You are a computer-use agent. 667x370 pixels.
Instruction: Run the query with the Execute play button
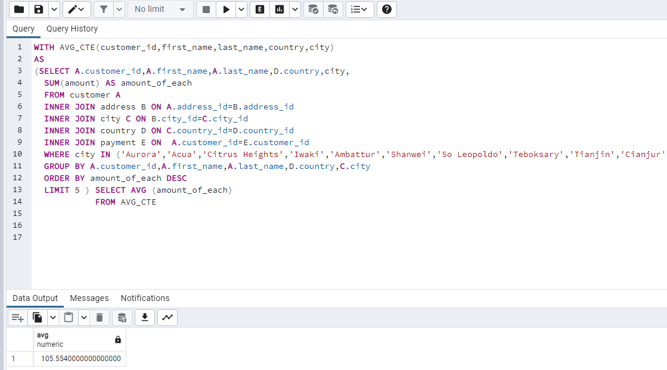coord(226,10)
